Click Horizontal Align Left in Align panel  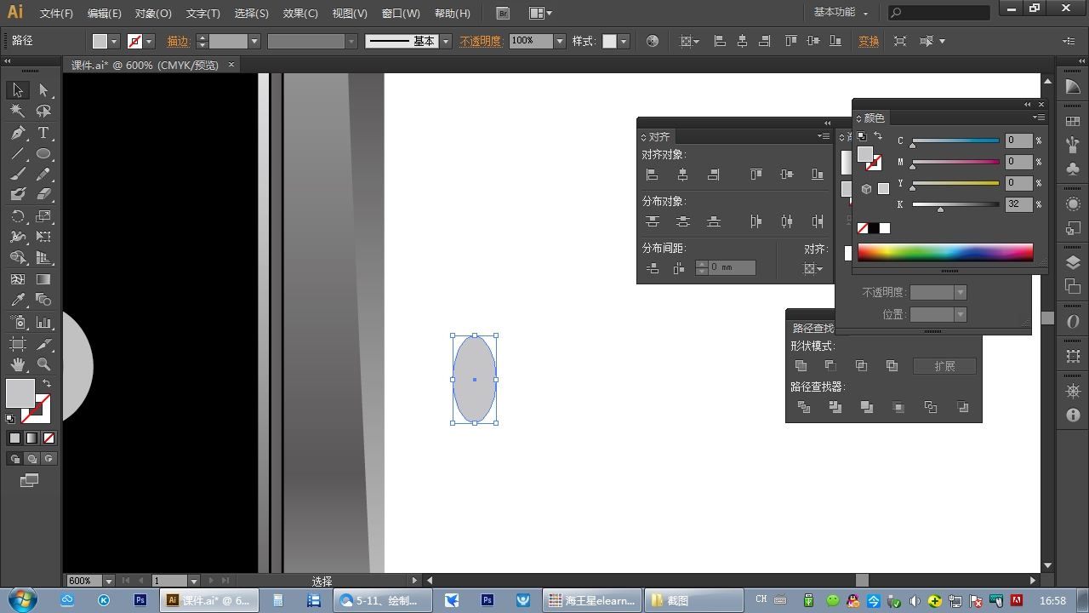(653, 175)
